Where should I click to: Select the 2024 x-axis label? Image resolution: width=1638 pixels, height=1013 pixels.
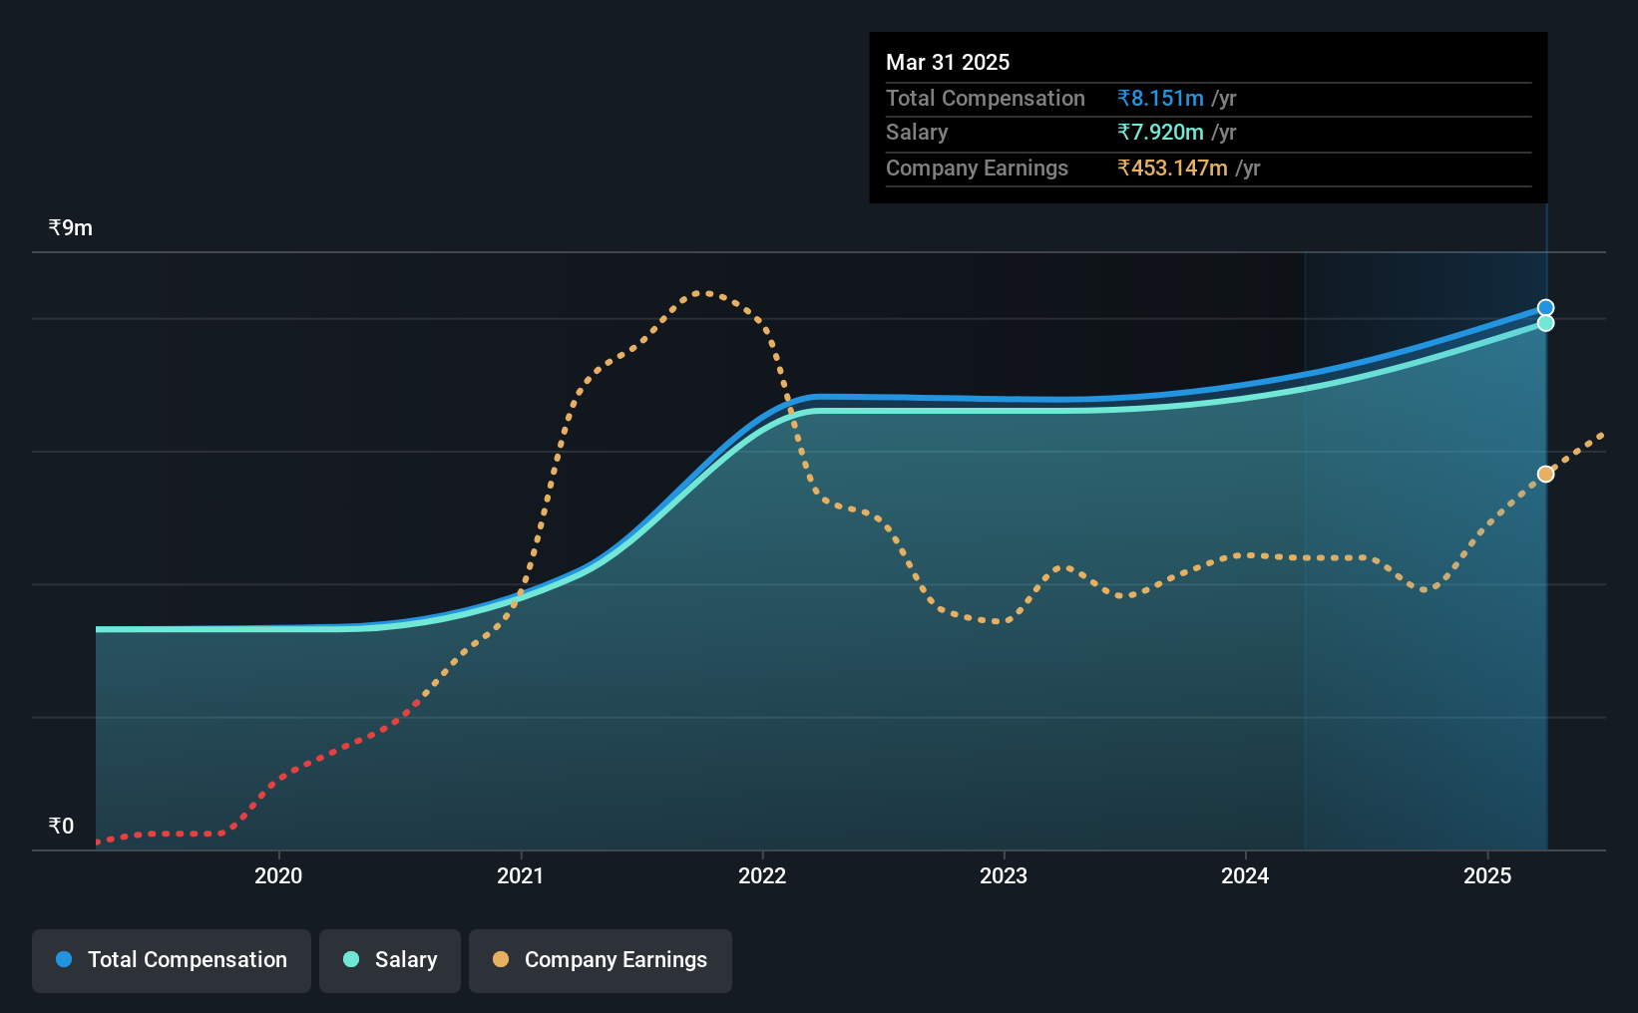pos(1245,875)
